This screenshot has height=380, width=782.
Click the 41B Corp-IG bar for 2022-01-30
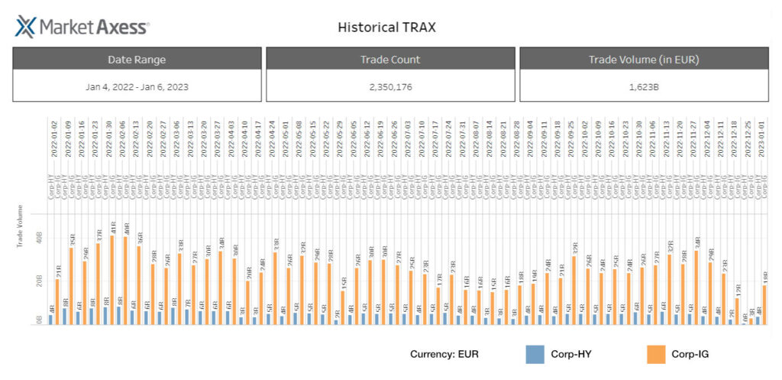pos(112,280)
